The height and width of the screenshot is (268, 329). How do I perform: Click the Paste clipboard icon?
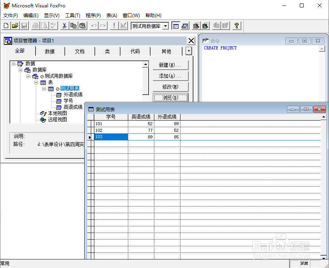pos(83,26)
